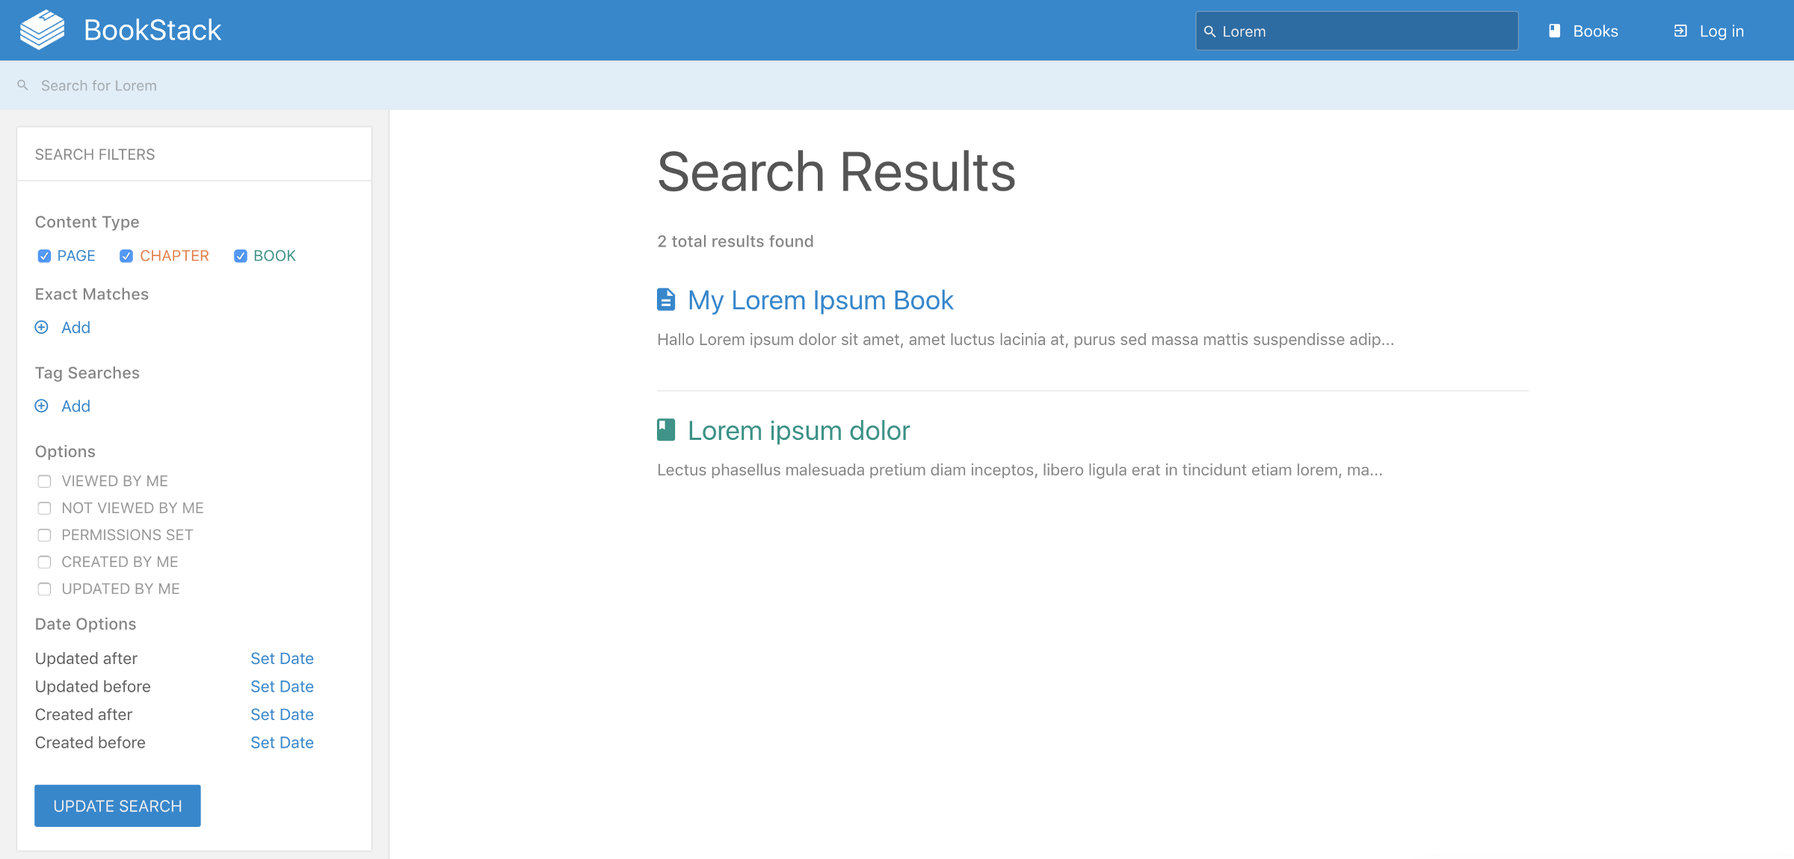Screen dimensions: 1794x859
Task: Set Date for Updated after
Action: (x=282, y=658)
